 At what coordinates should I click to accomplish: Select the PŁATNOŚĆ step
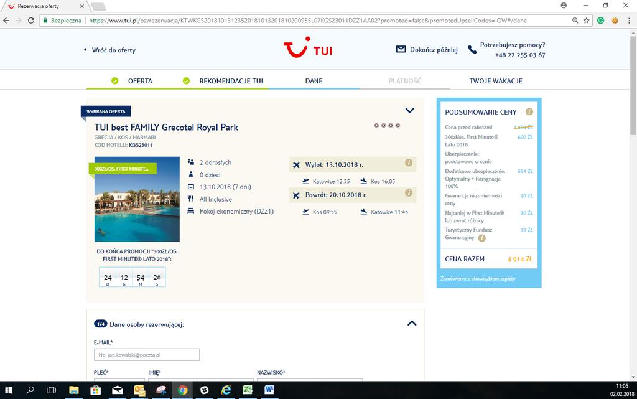click(404, 81)
